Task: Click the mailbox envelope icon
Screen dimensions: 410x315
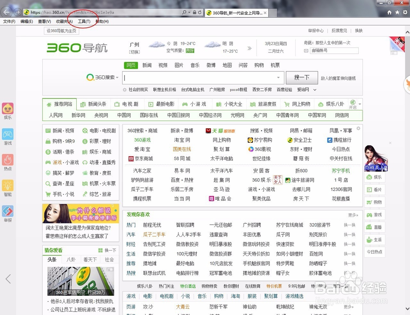Action: [x=306, y=51]
